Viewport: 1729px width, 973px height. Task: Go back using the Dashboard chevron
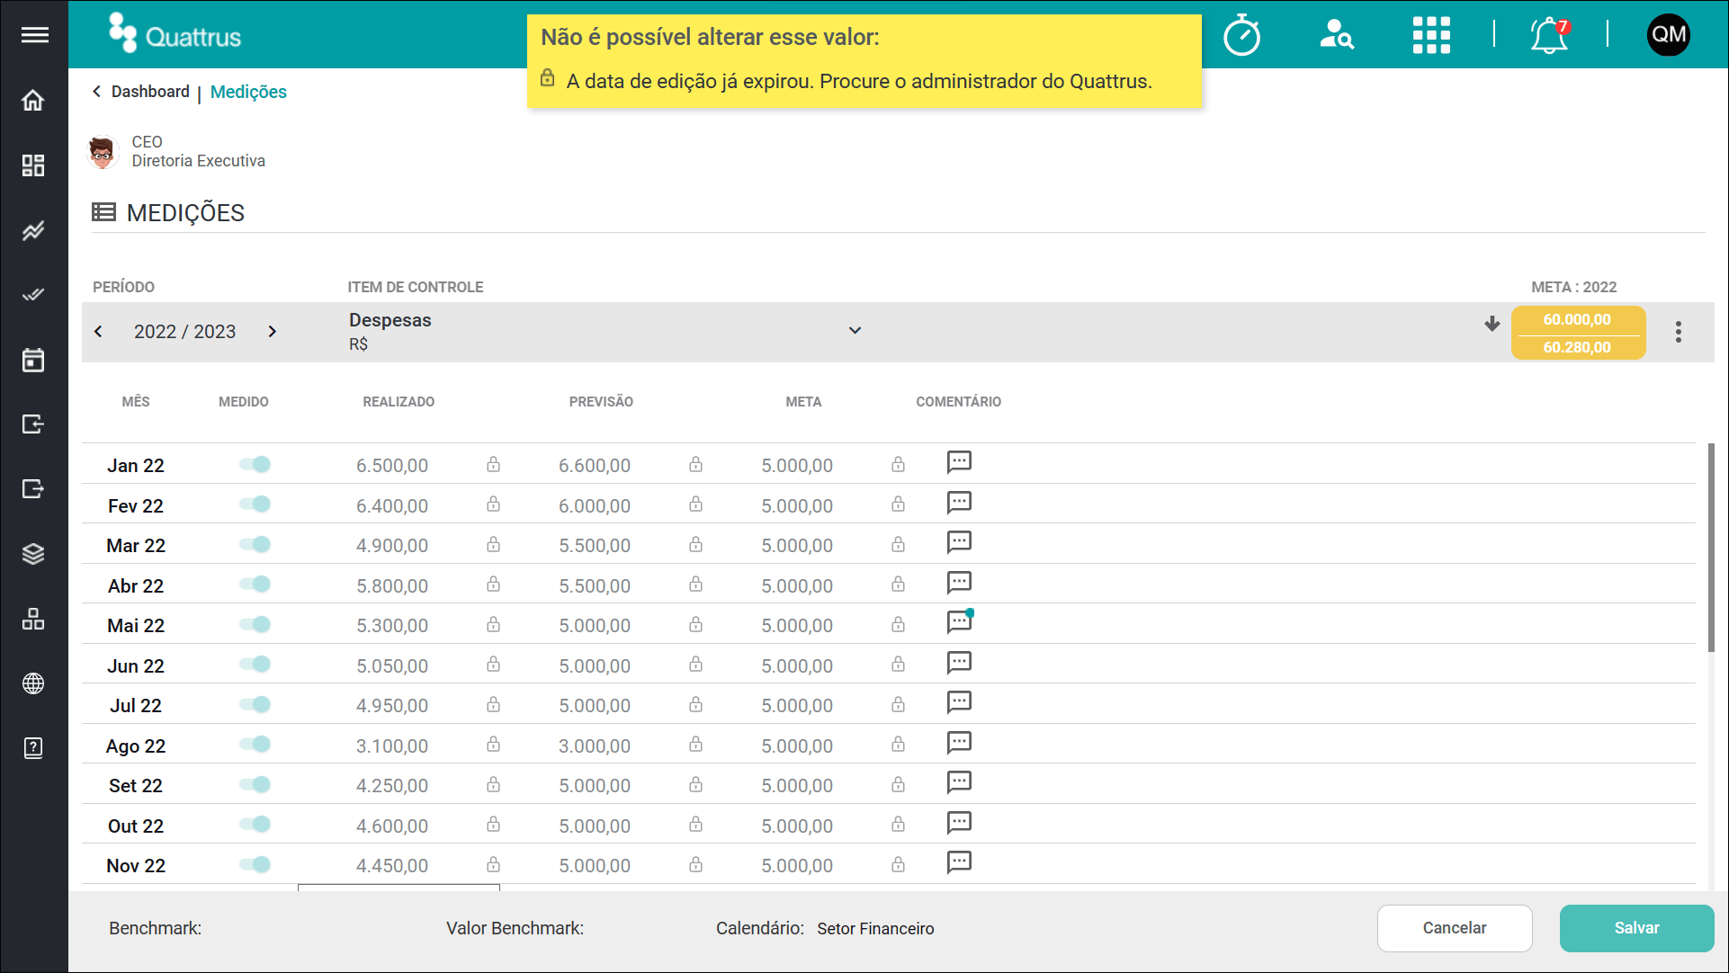coord(96,91)
